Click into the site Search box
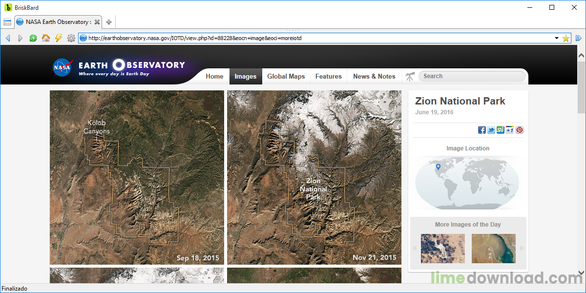 coord(472,76)
